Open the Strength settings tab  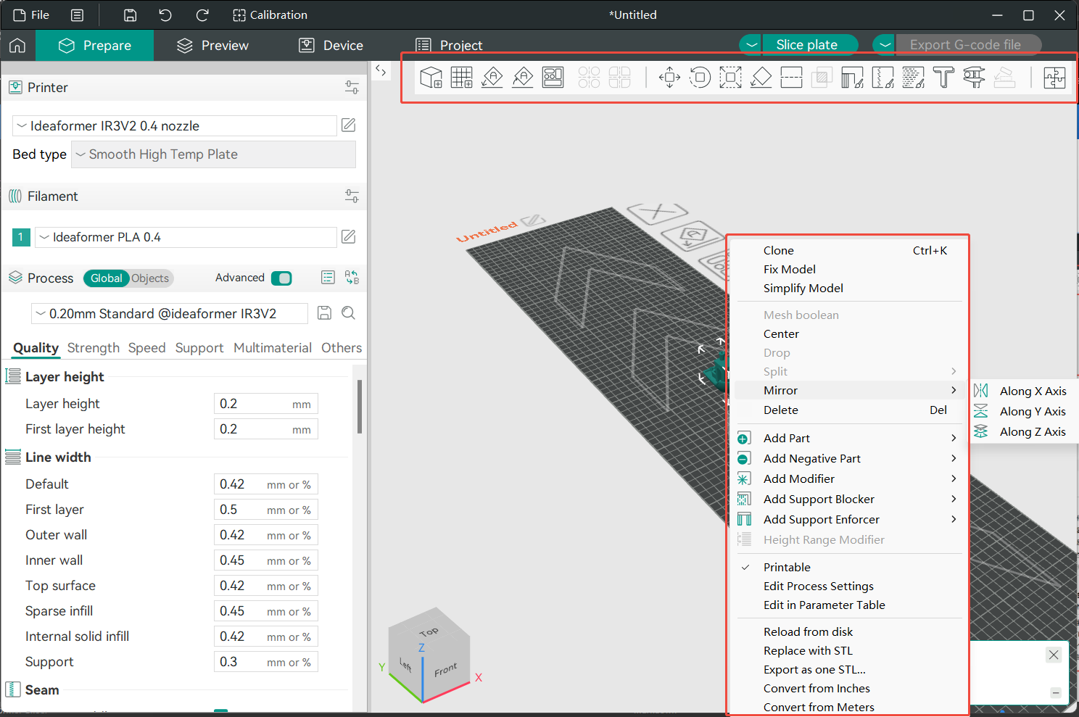(x=94, y=348)
